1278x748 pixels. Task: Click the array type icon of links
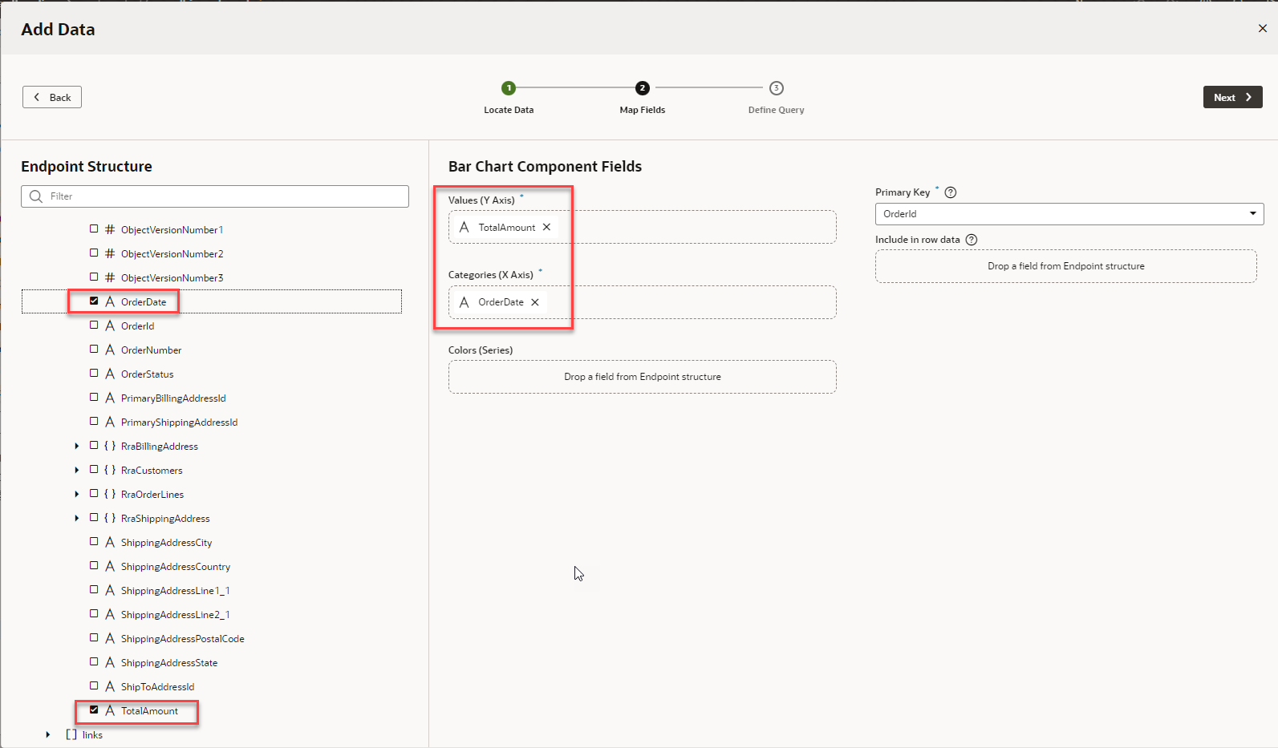(71, 734)
